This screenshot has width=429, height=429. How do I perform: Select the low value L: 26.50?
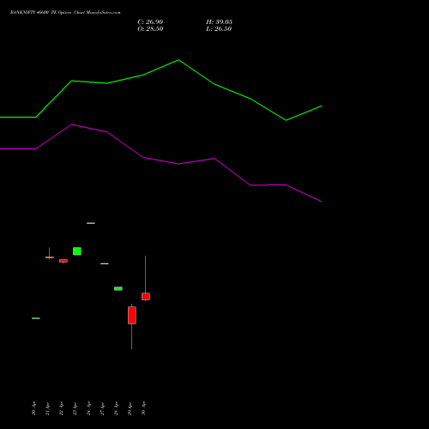pos(219,29)
